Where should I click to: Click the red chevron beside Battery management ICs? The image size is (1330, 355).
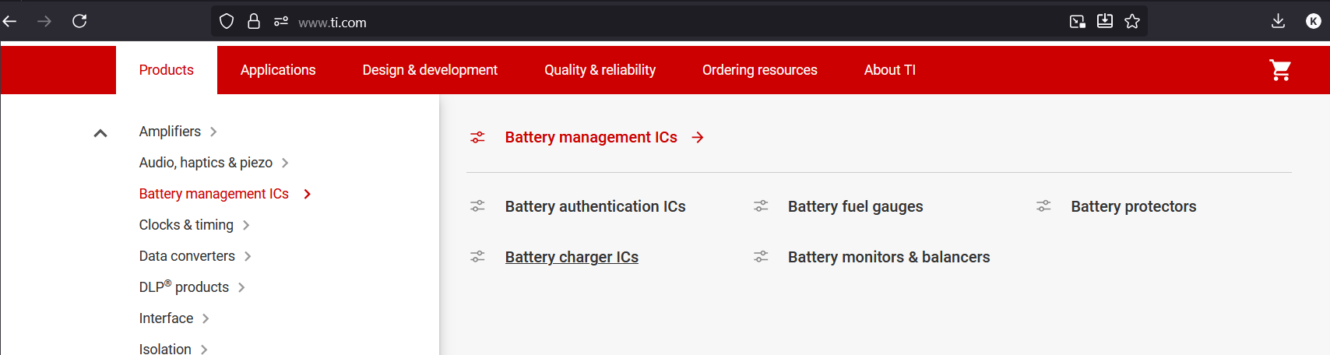pyautogui.click(x=308, y=194)
